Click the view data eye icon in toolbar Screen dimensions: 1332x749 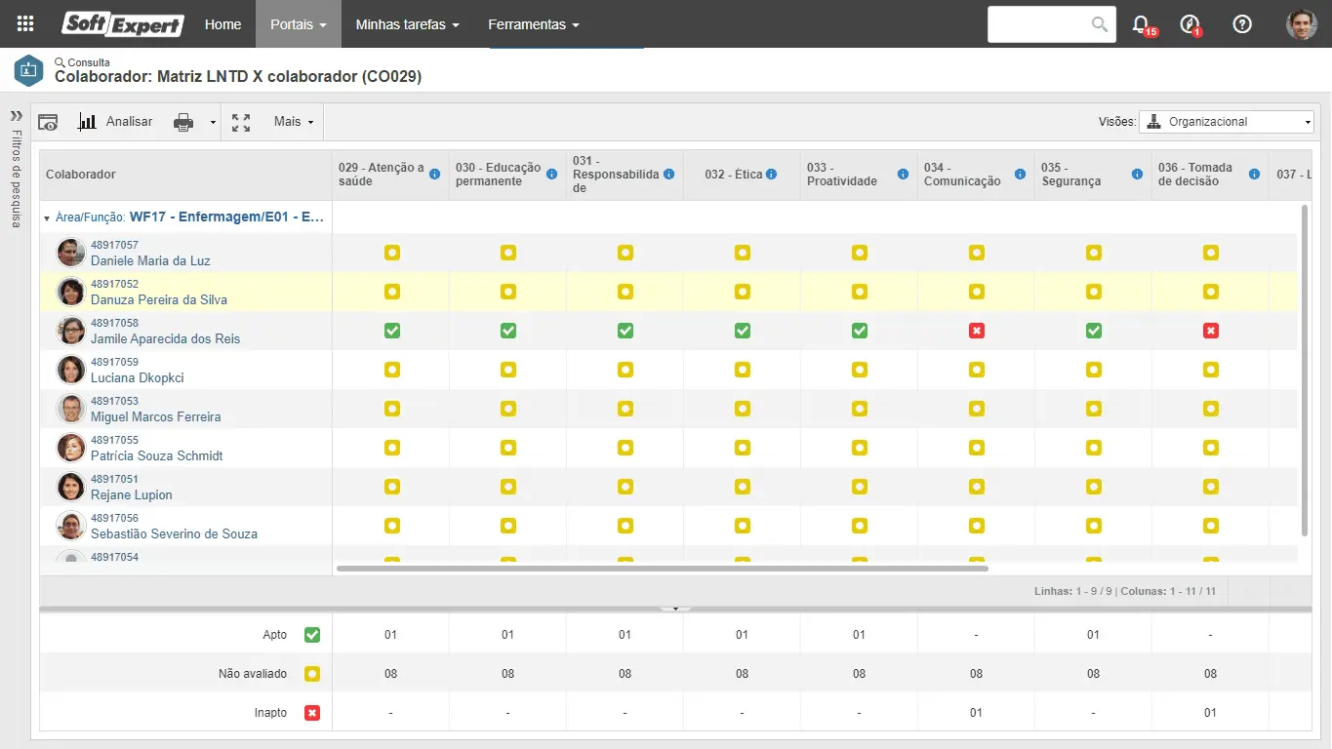tap(48, 122)
